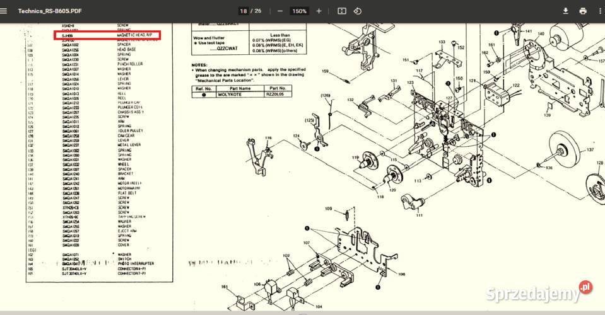Image resolution: width=605 pixels, height=315 pixels.
Task: Click the page number field showing 18
Action: tap(244, 11)
